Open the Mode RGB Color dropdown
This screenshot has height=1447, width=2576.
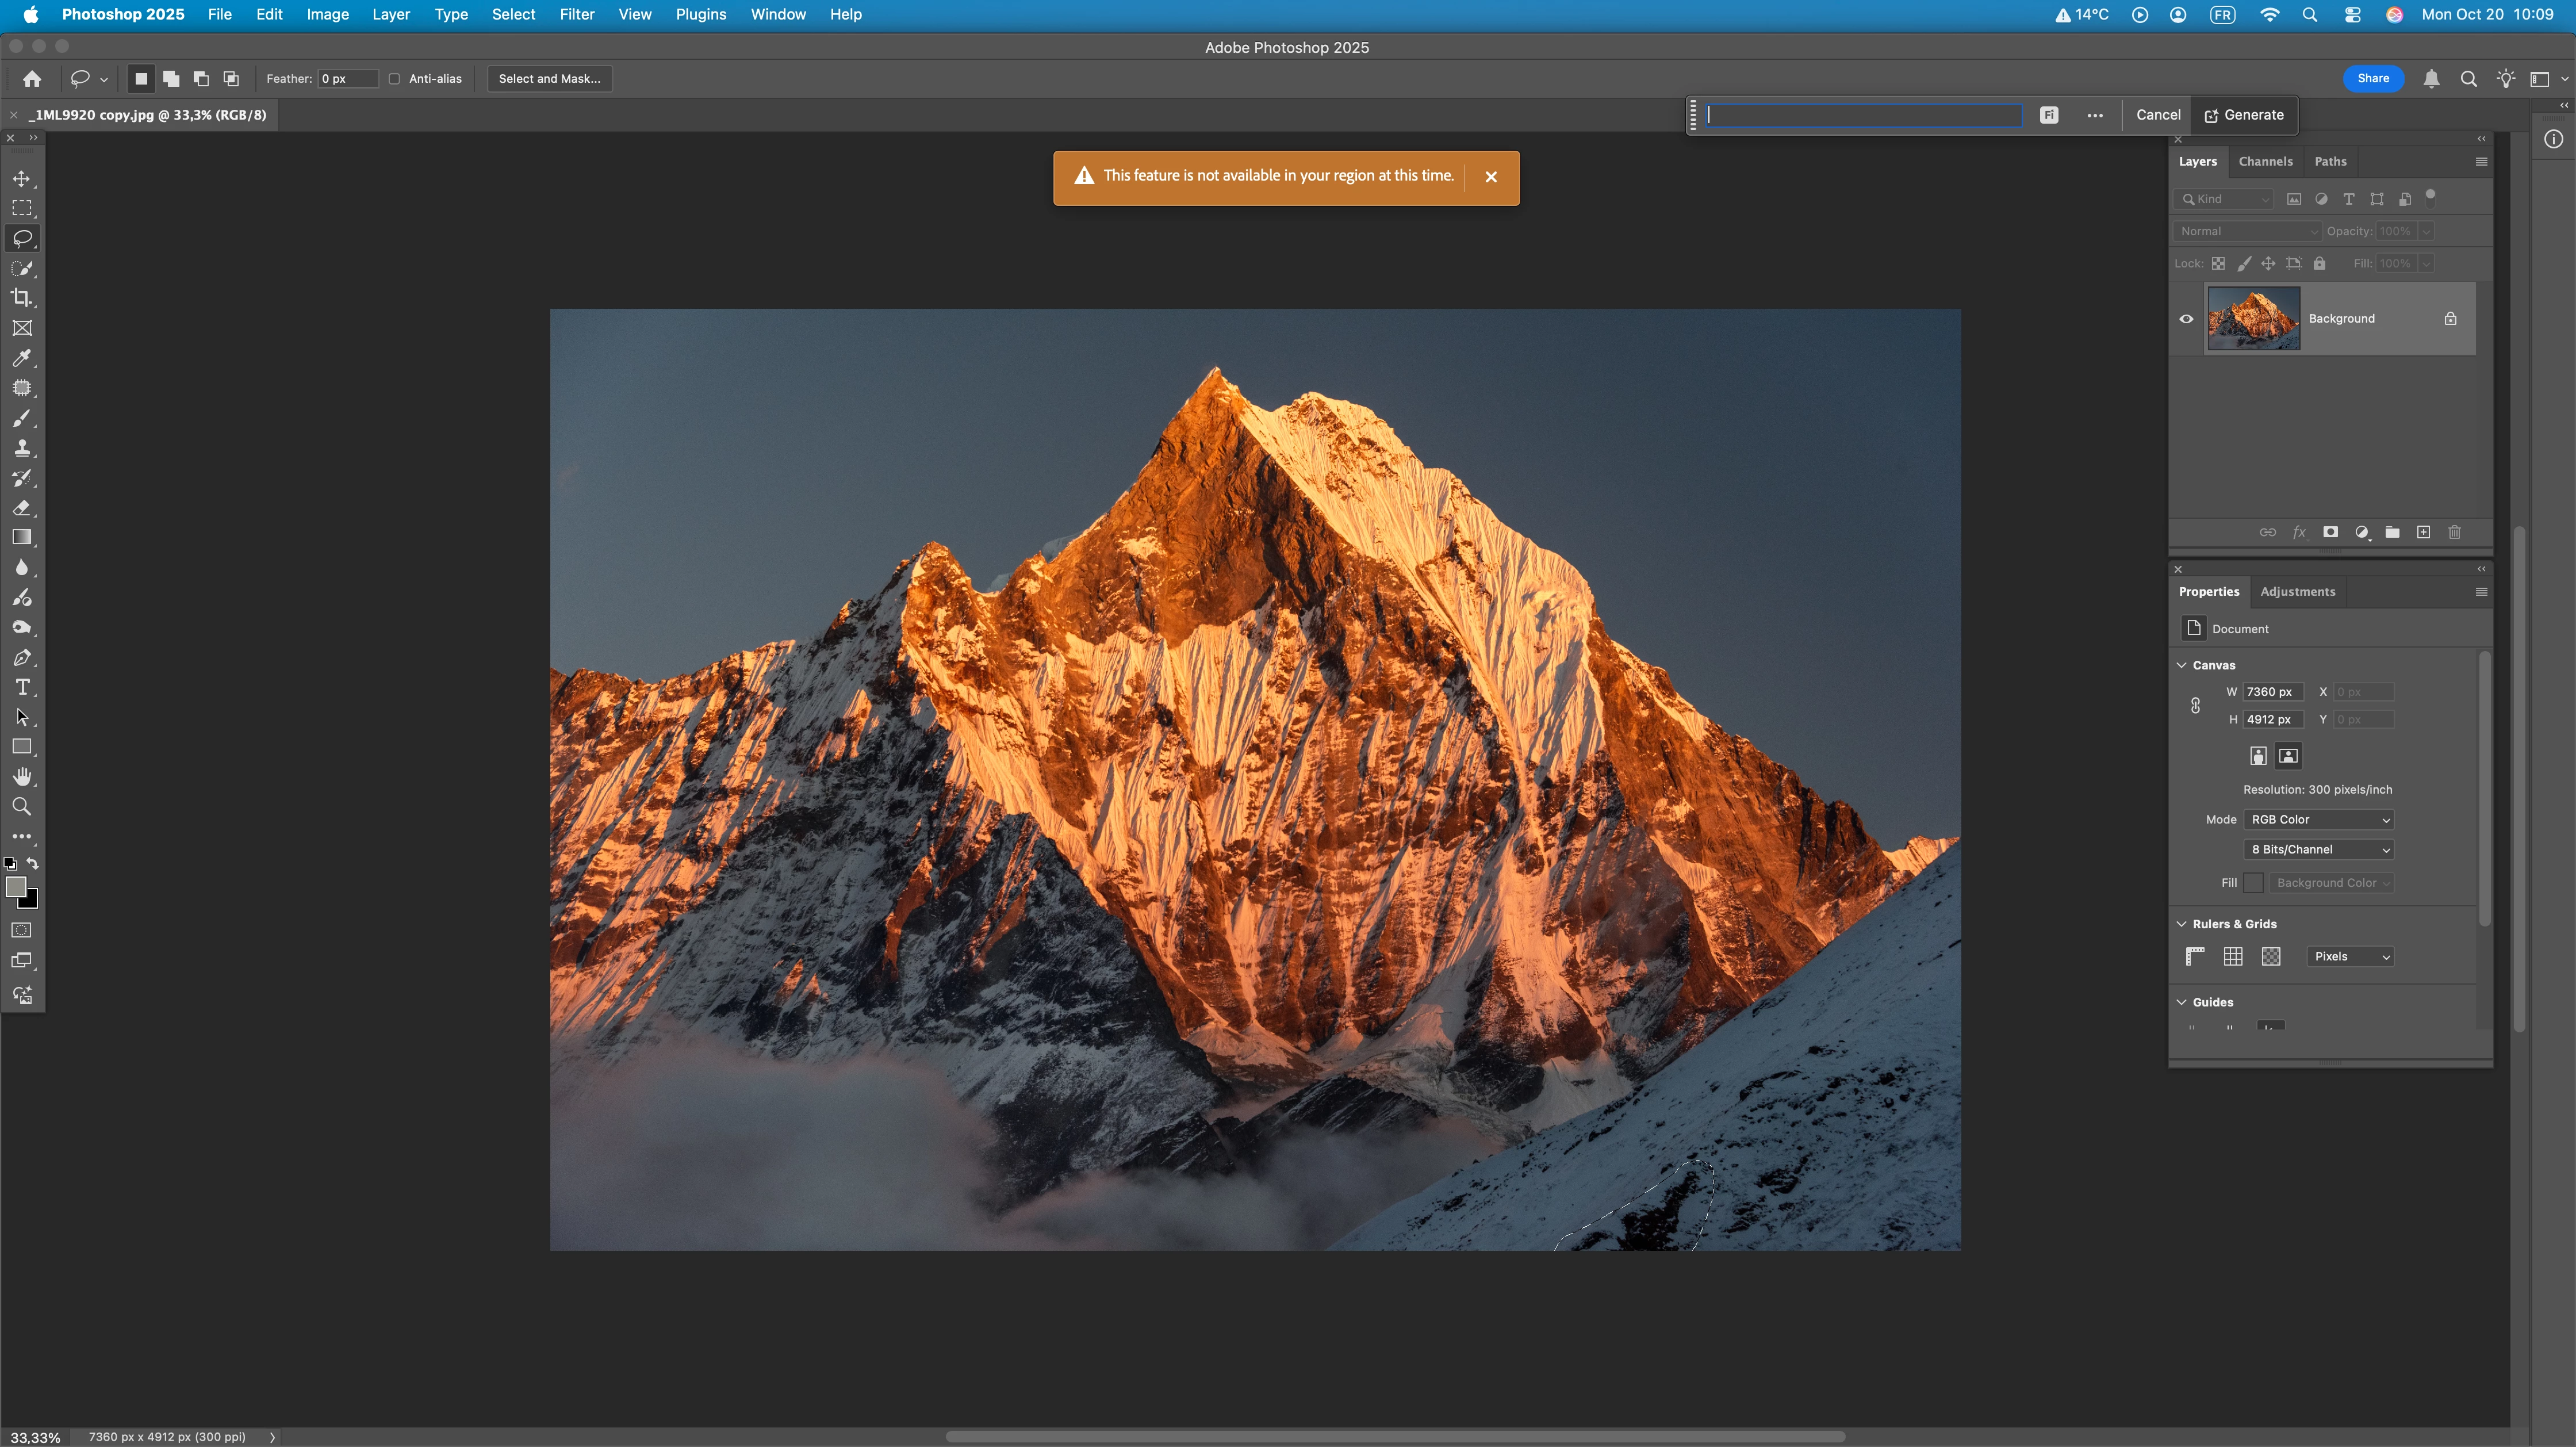pos(2320,820)
